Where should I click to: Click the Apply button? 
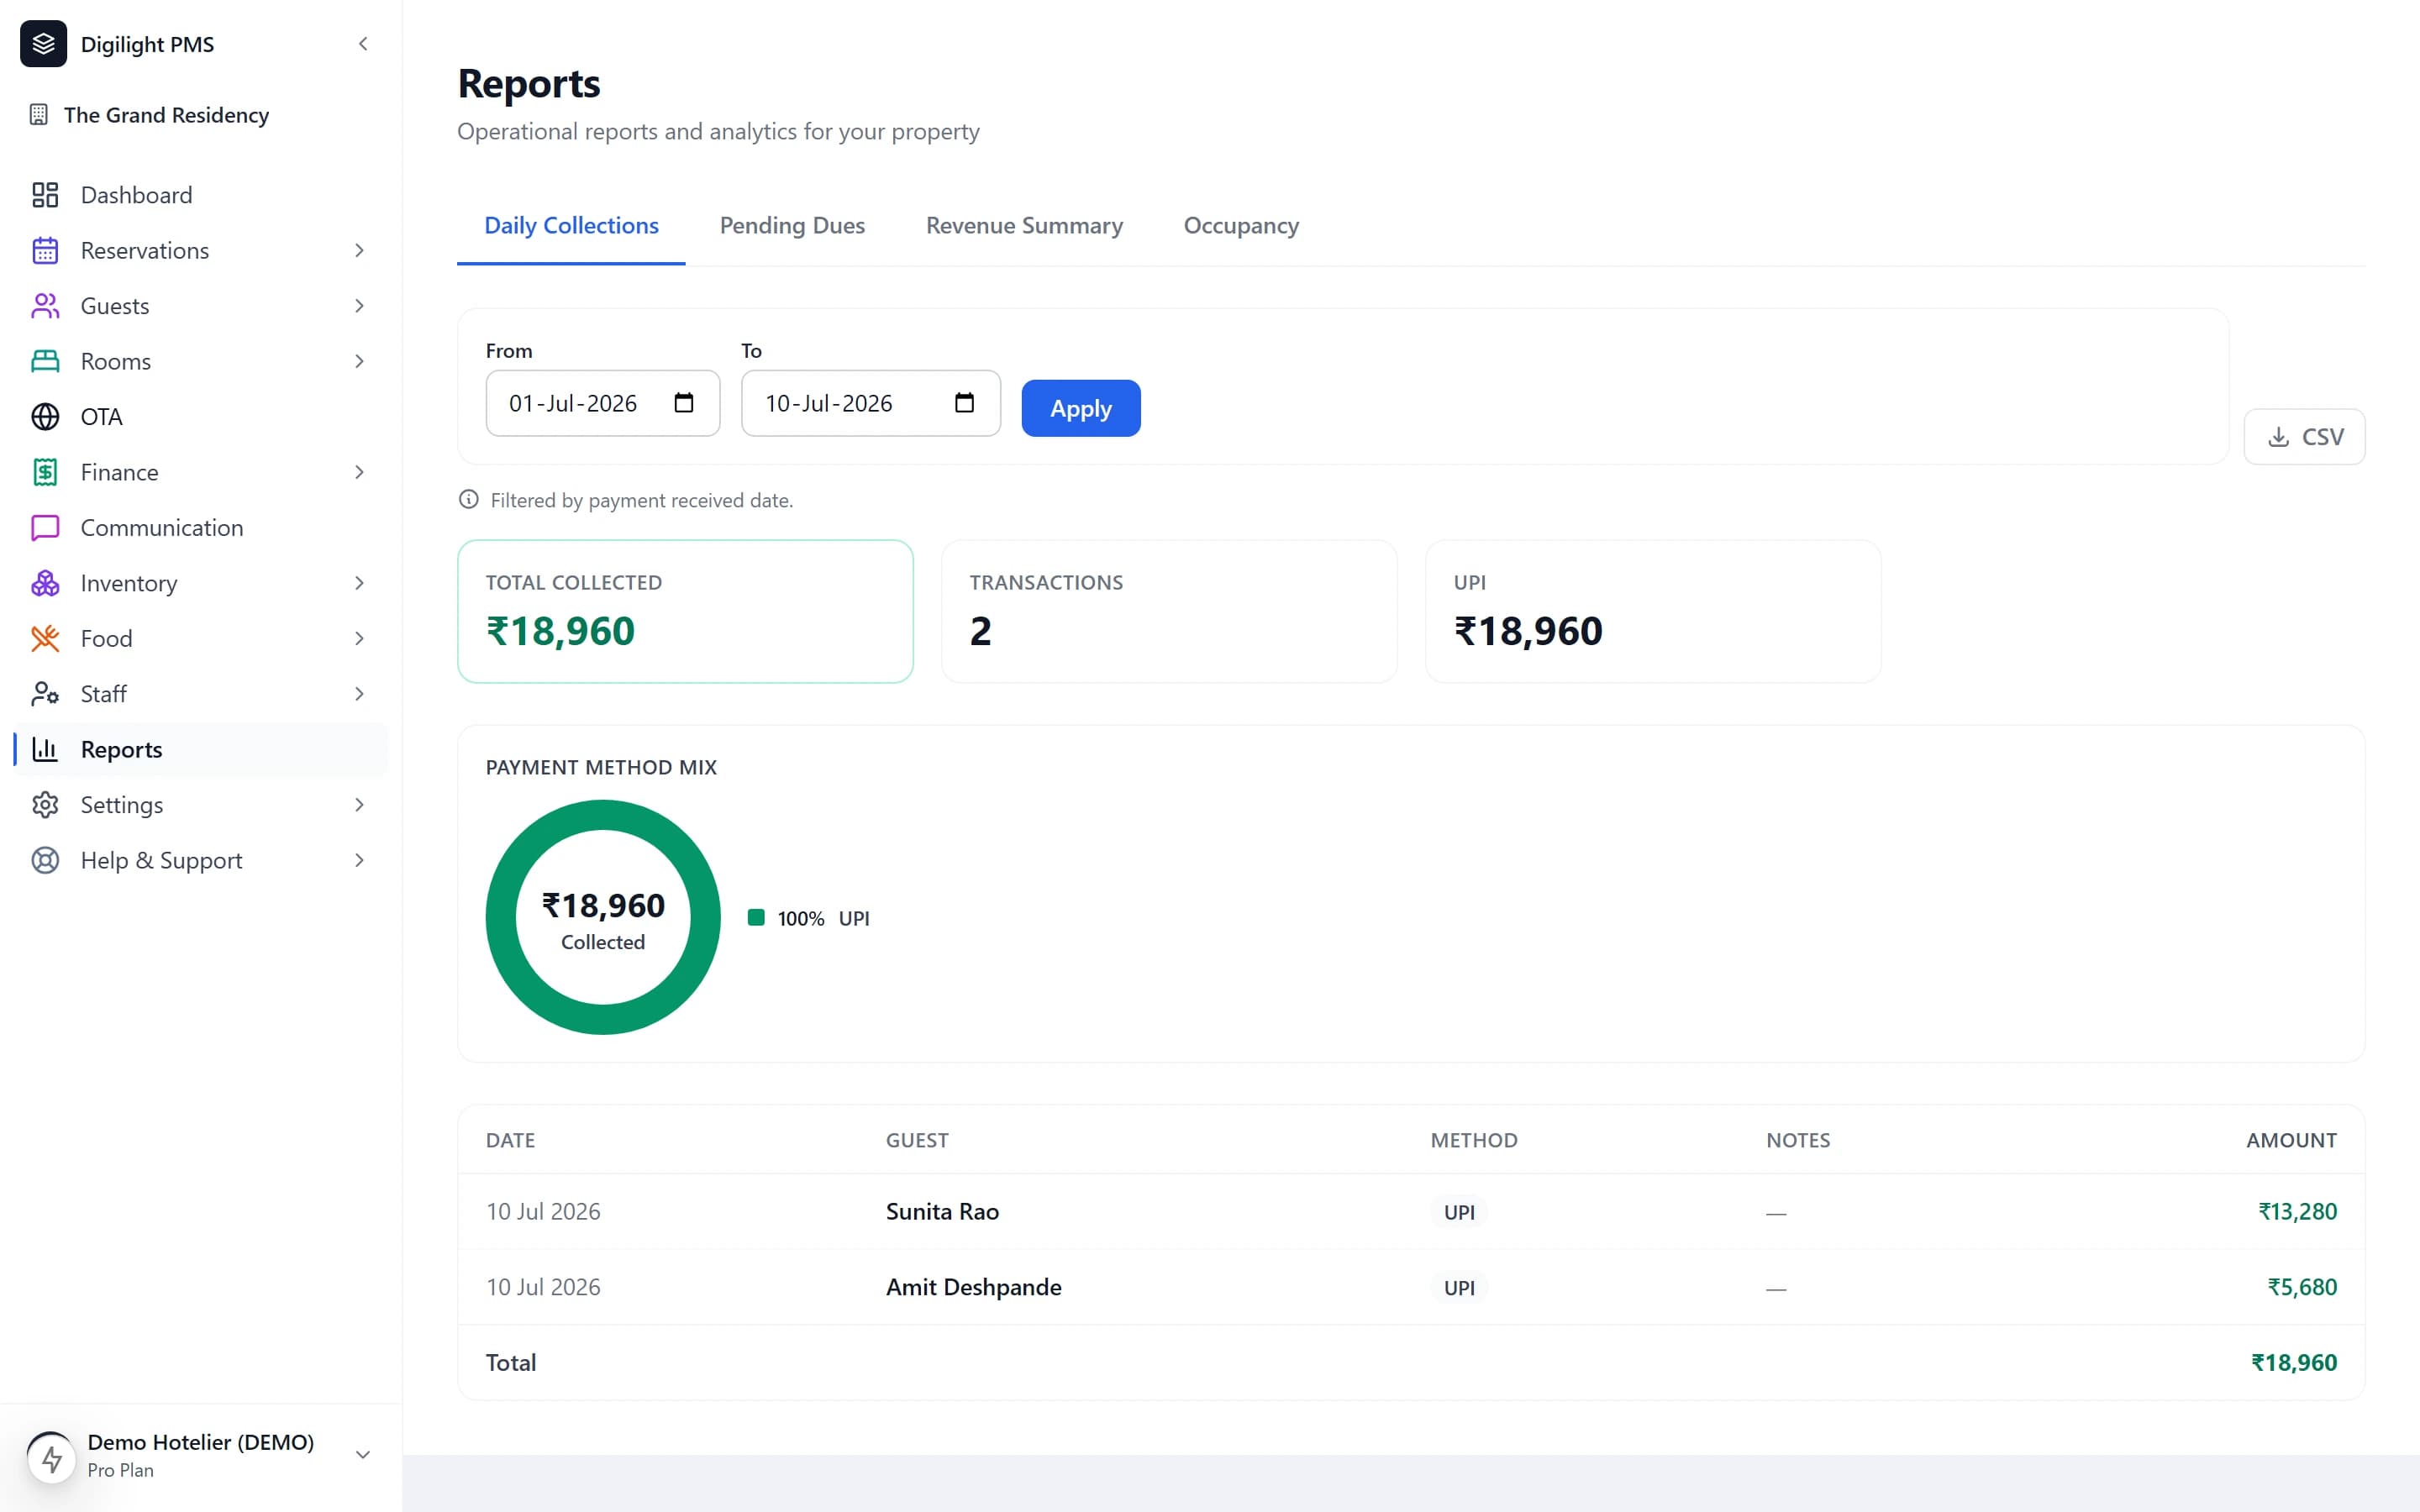point(1080,408)
